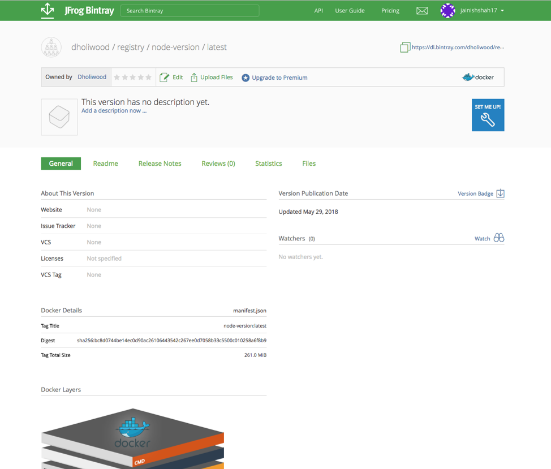
Task: Click the Watch binoculars icon
Action: click(498, 238)
